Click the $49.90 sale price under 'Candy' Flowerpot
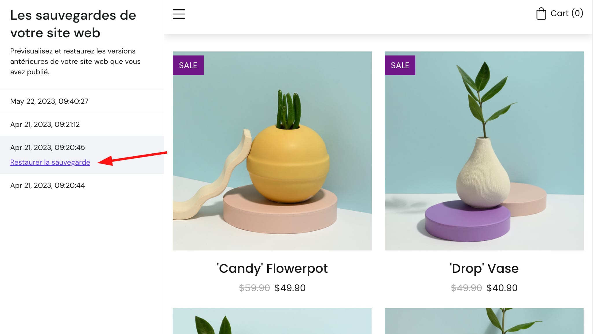 290,287
